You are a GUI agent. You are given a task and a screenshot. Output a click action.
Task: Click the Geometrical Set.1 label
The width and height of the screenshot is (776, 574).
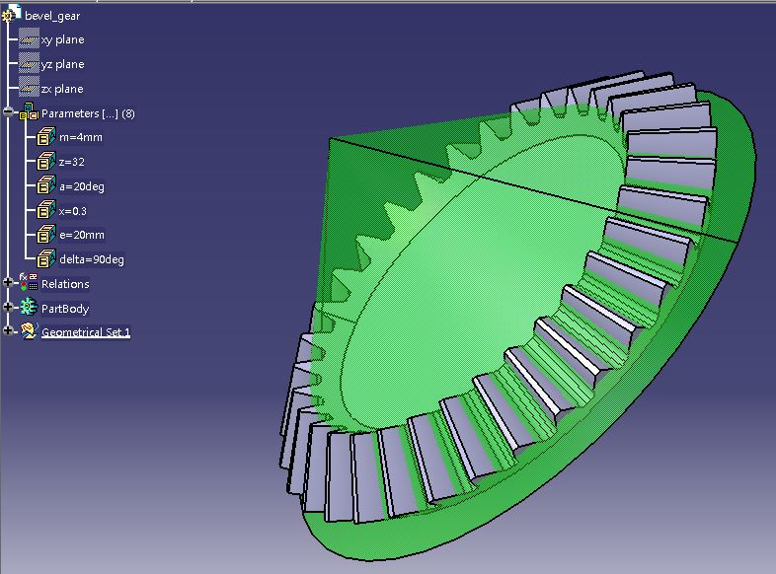86,331
